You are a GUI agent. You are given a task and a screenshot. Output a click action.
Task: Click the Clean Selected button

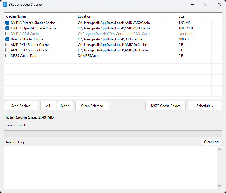(x=92, y=106)
